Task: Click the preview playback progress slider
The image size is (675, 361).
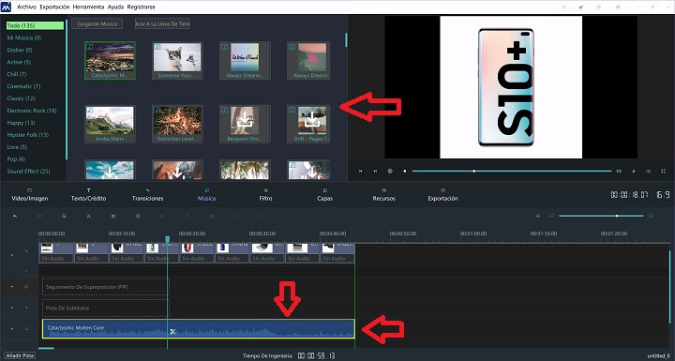Action: click(x=512, y=171)
